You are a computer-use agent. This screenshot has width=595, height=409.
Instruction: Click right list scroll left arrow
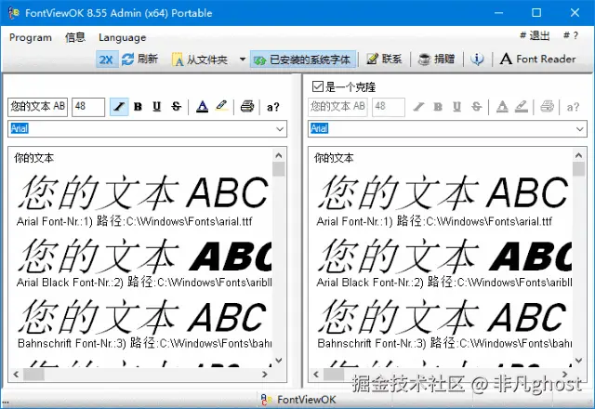point(316,375)
